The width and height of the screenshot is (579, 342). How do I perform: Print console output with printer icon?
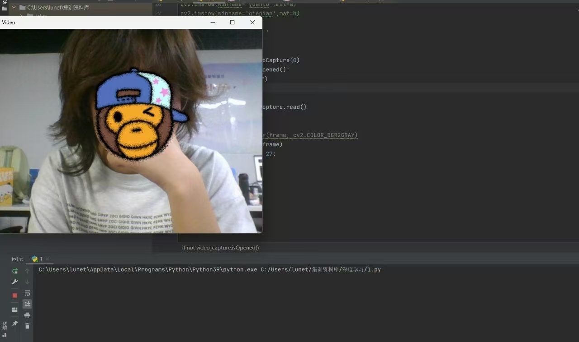pos(27,315)
